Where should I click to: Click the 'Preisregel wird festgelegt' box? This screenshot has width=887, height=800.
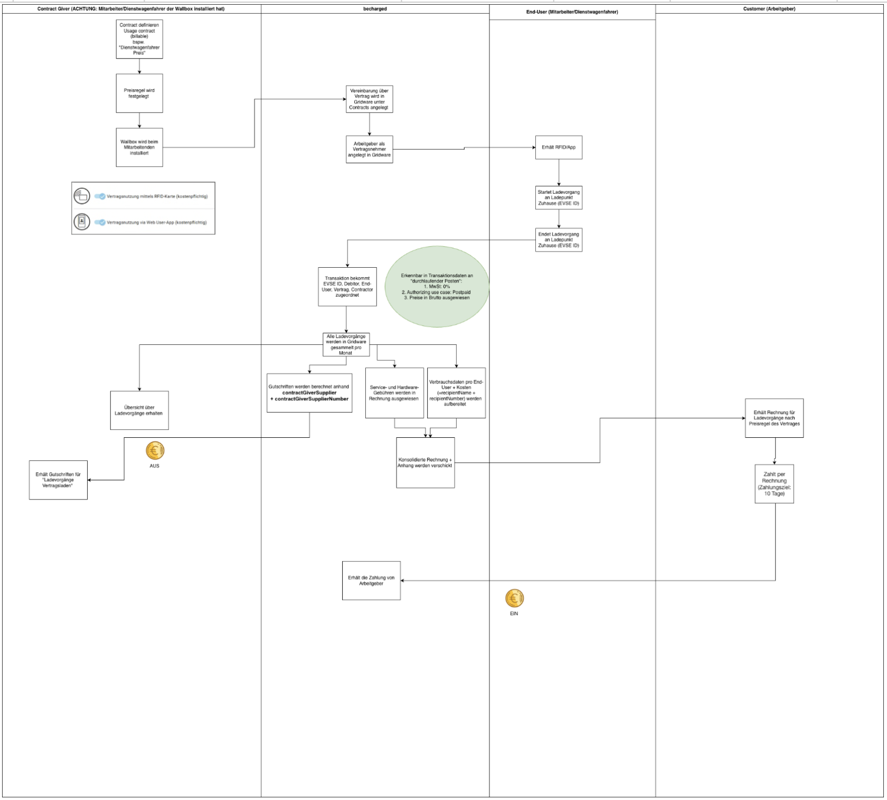tap(139, 93)
